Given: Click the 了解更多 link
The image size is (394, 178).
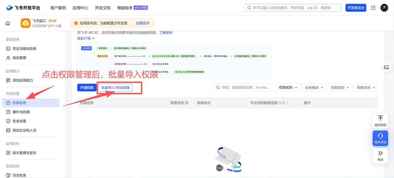Looking at the screenshot, I should (x=166, y=32).
